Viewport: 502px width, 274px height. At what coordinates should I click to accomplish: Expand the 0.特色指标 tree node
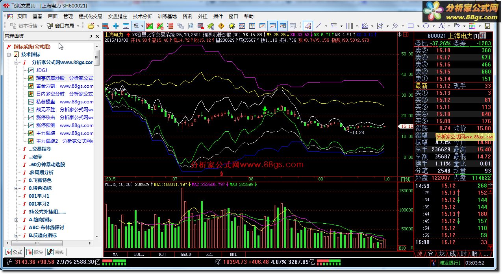coord(17,188)
